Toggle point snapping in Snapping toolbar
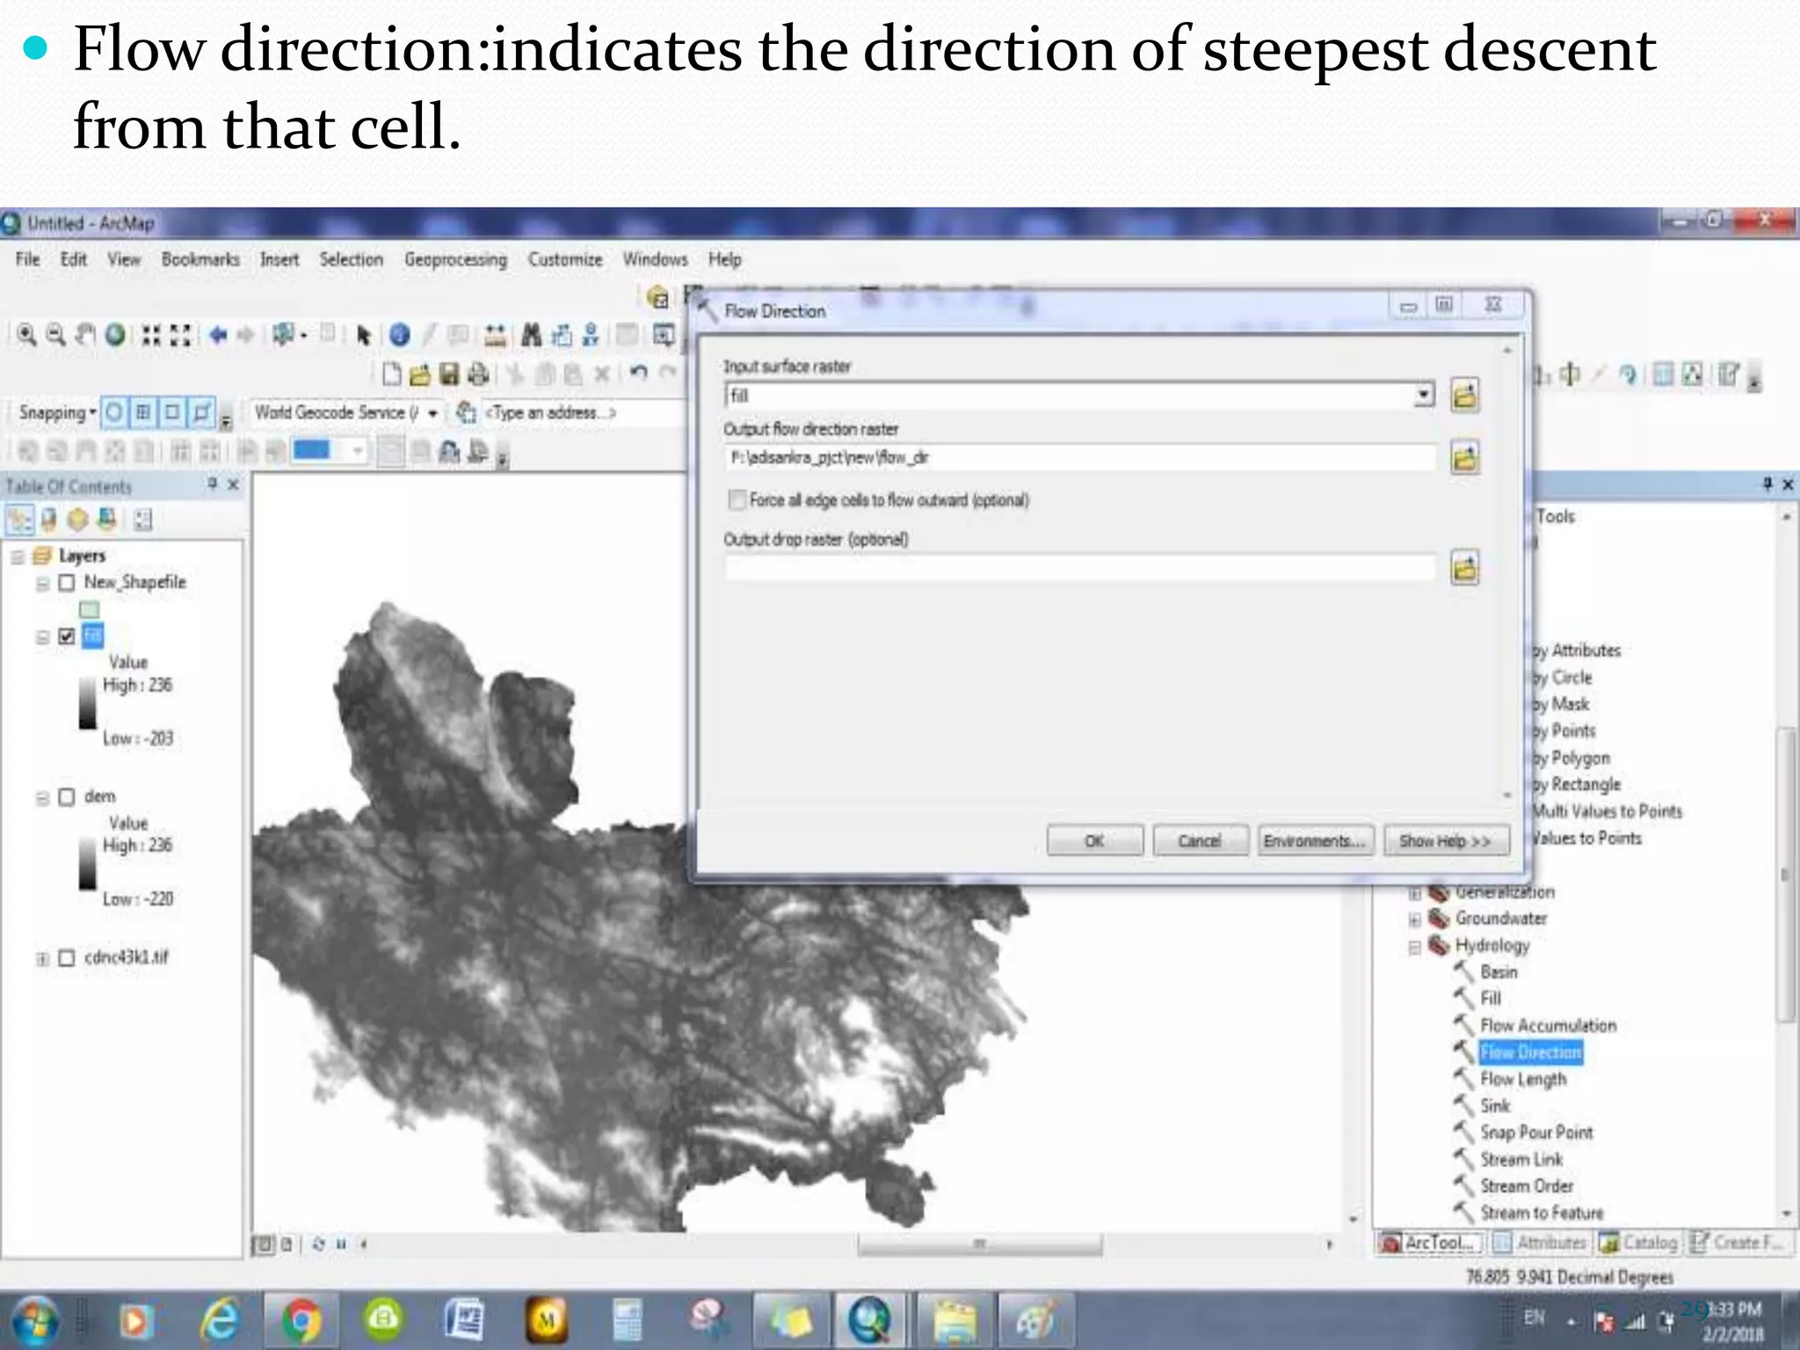1800x1350 pixels. click(114, 412)
